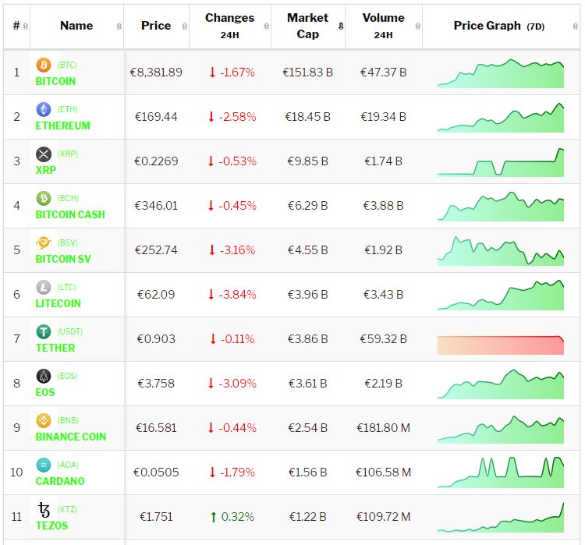Click the Price Graph 7D header

tap(499, 26)
